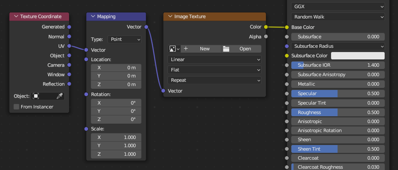This screenshot has height=170, width=398.
Task: Collapse the Texture Coordinate node
Action: coord(16,16)
